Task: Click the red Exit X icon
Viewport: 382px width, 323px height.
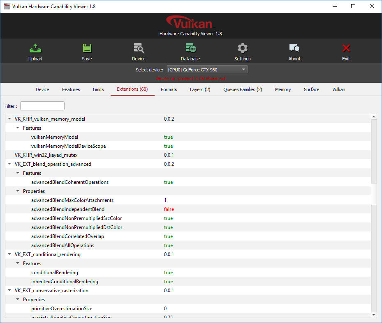Action: pos(346,48)
